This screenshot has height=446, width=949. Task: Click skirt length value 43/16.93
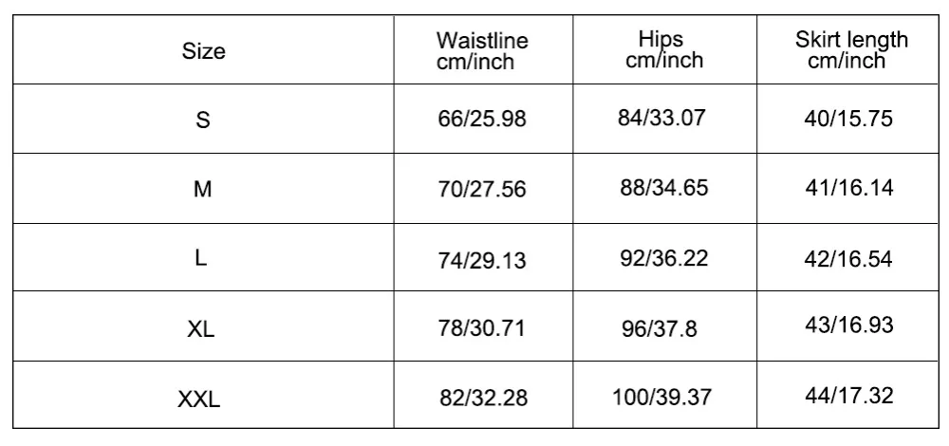tap(849, 325)
